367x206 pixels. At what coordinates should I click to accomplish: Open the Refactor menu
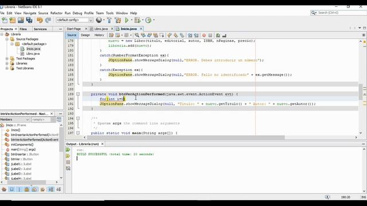tap(56, 13)
